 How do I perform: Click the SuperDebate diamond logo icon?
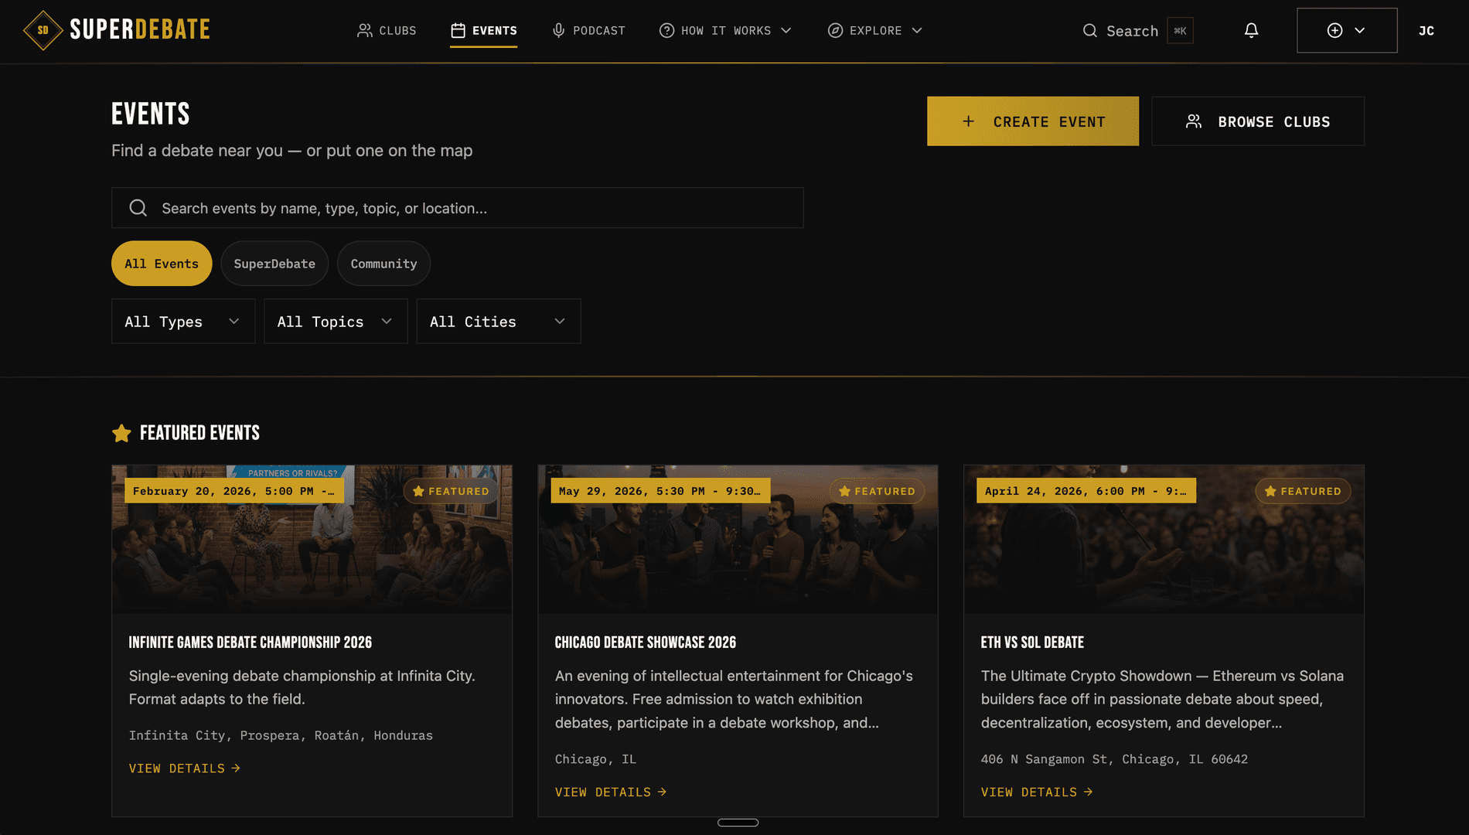(43, 31)
